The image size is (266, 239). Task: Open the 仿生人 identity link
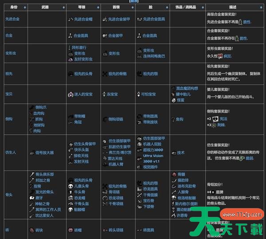click(x=11, y=152)
